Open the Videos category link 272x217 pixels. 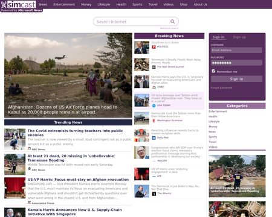point(213,147)
